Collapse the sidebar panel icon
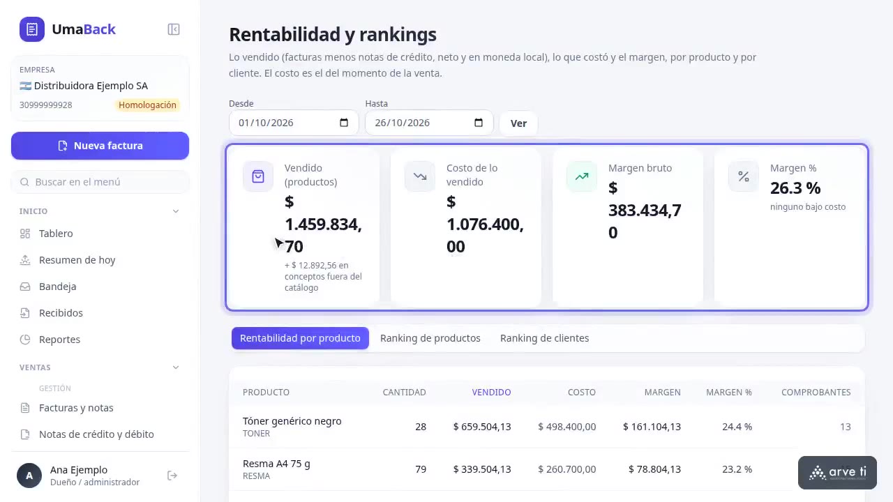This screenshot has height=502, width=893. 174,29
